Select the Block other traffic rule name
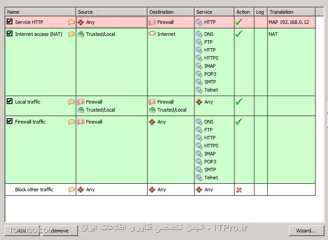328x240 pixels. 34,190
